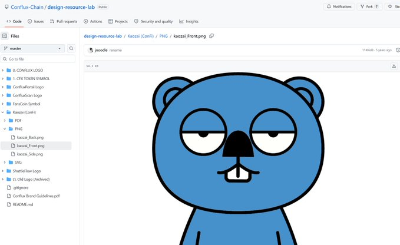Open Conflux Brand Guidelines.pdf
Screen dimensions: 400x245
coord(36,196)
